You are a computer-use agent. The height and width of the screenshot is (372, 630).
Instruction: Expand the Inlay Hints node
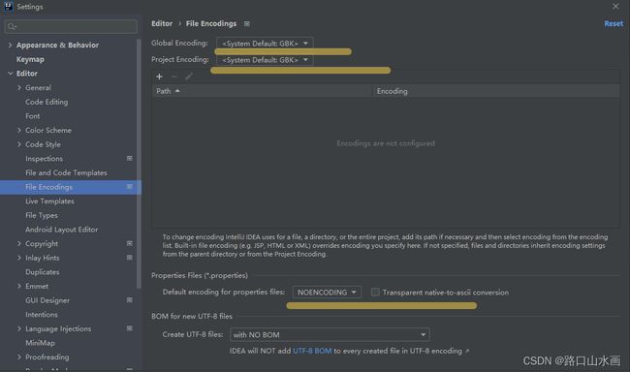[x=18, y=258]
